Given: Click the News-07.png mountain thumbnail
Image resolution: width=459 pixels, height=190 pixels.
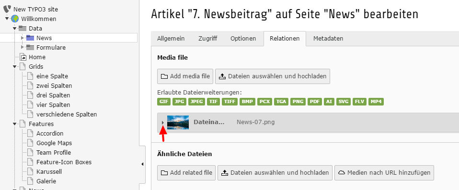Looking at the screenshot, I should click(178, 122).
